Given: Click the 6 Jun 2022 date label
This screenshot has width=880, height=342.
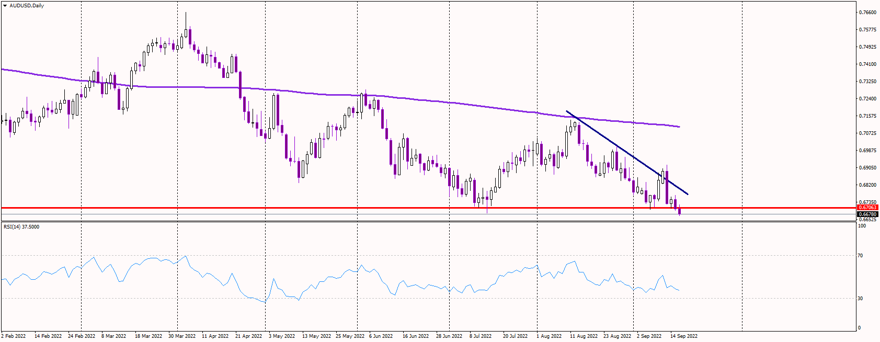Looking at the screenshot, I should point(381,336).
